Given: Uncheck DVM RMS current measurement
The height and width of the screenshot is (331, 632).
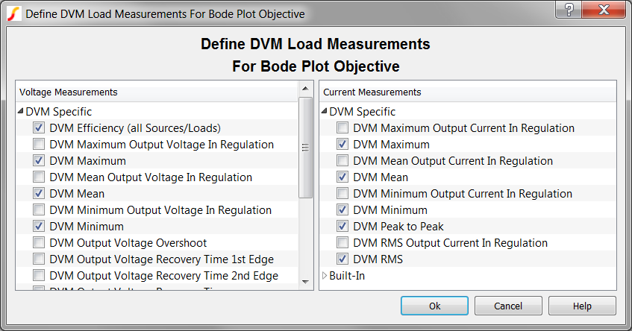Looking at the screenshot, I should (x=342, y=259).
